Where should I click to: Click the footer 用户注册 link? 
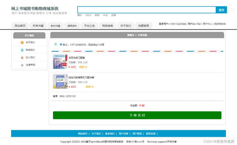(x=124, y=134)
